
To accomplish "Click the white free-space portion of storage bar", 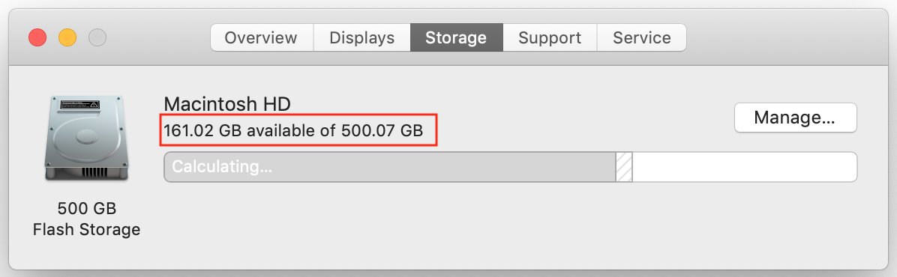I will [744, 167].
